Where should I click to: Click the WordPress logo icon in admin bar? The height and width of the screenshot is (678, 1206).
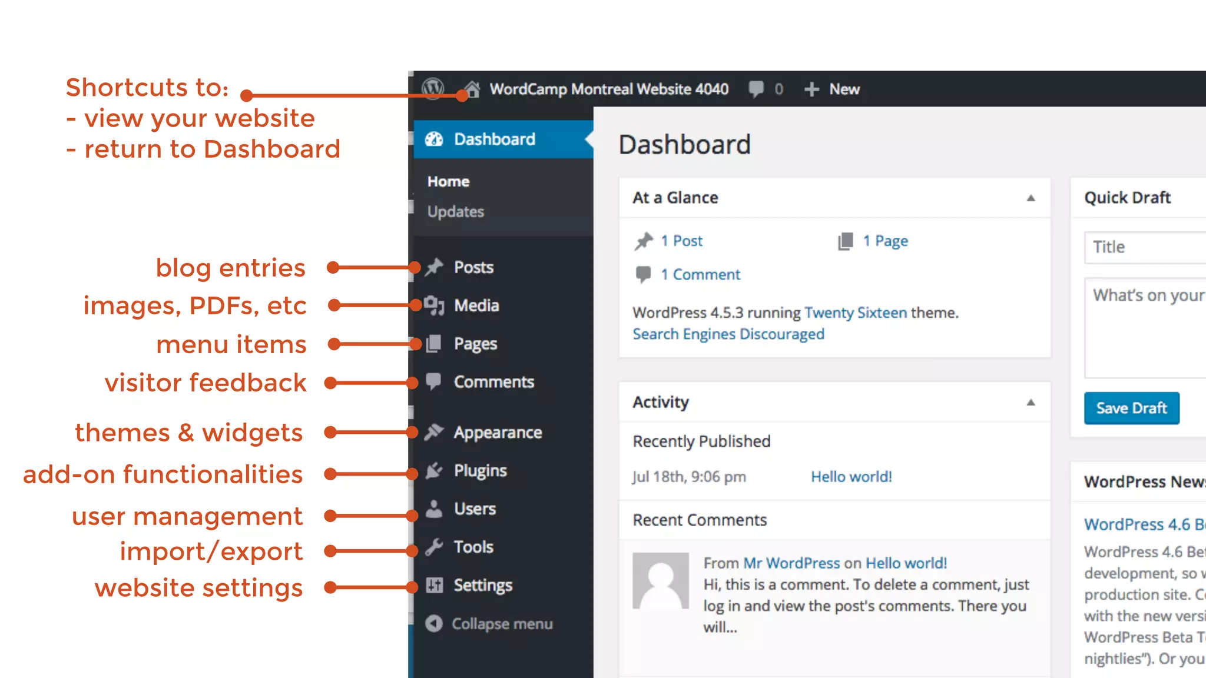coord(433,89)
